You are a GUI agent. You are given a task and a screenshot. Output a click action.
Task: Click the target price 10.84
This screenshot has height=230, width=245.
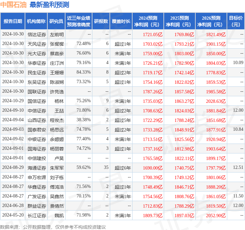coord(238,129)
